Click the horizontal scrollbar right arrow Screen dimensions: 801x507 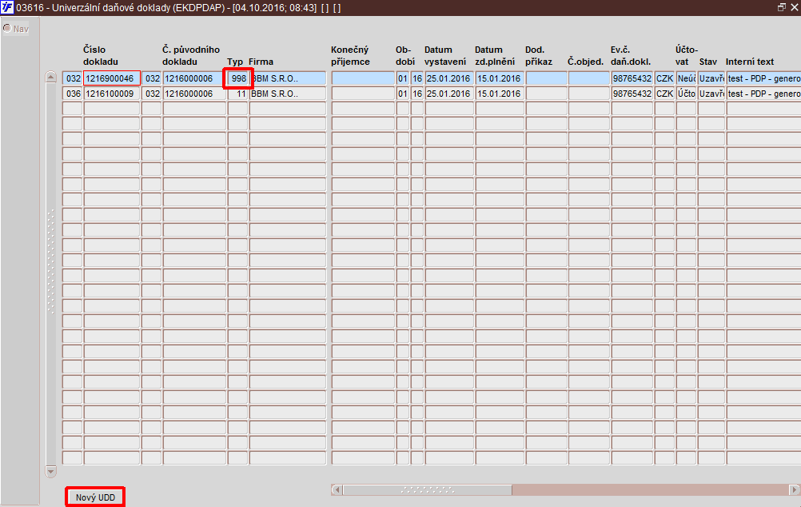[x=795, y=489]
